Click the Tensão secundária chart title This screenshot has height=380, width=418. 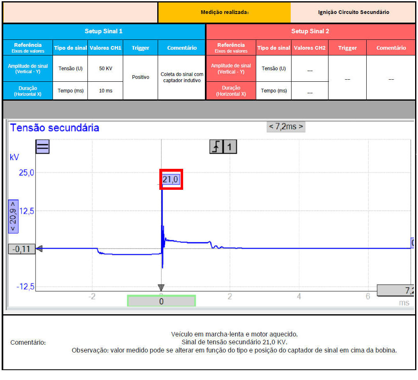pos(55,128)
